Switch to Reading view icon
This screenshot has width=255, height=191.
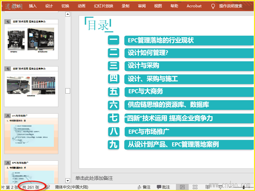coord(208,187)
